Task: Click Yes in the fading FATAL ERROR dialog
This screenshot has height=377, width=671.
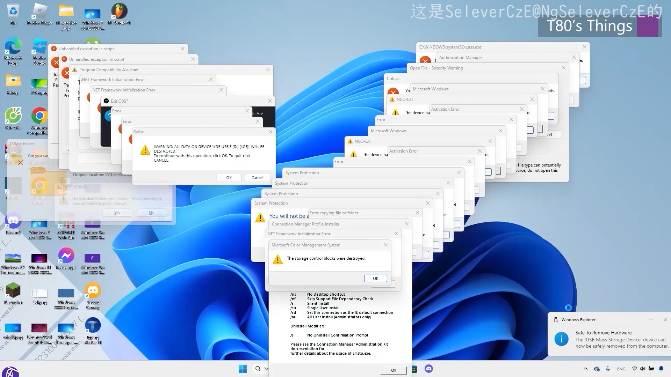Action: pyautogui.click(x=117, y=213)
